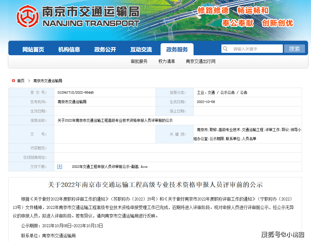Image resolution: width=311 pixels, height=241 pixels.
Task: Click the generated date 2022-10-08
Action: click(x=206, y=102)
